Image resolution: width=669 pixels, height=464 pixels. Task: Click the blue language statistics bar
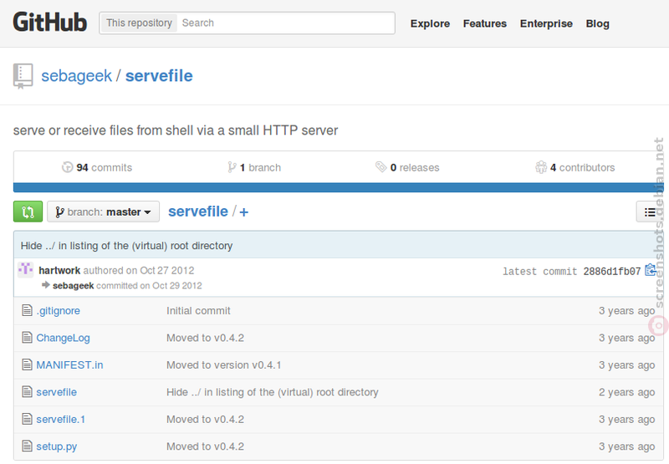[x=339, y=187]
